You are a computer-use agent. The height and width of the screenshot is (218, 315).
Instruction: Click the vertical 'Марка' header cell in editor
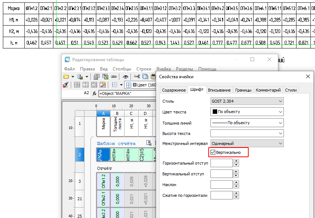[103, 127]
